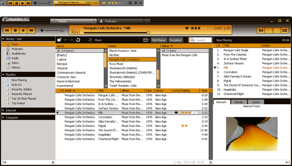Click the Visualizer button
The height and width of the screenshot is (166, 292).
(x=176, y=40)
